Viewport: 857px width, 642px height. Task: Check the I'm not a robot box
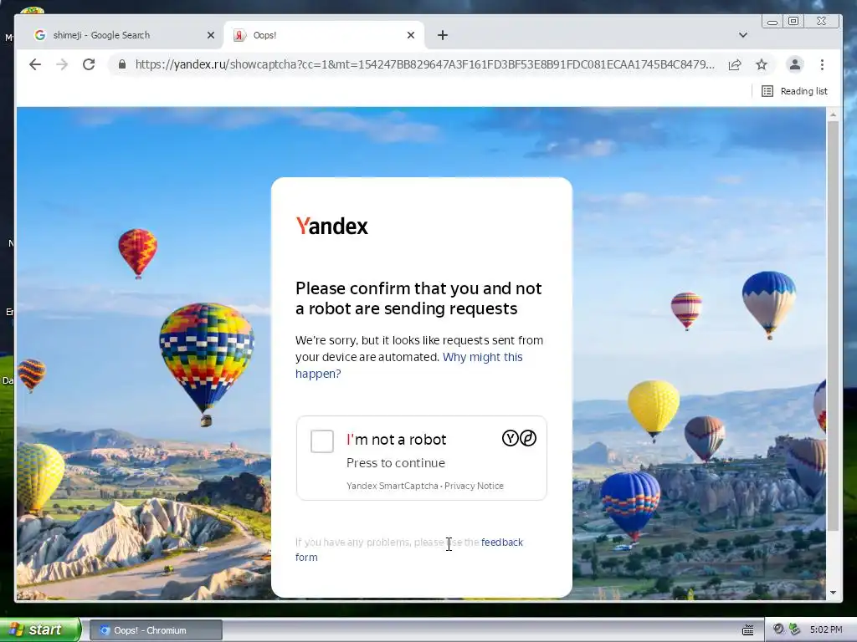(322, 441)
